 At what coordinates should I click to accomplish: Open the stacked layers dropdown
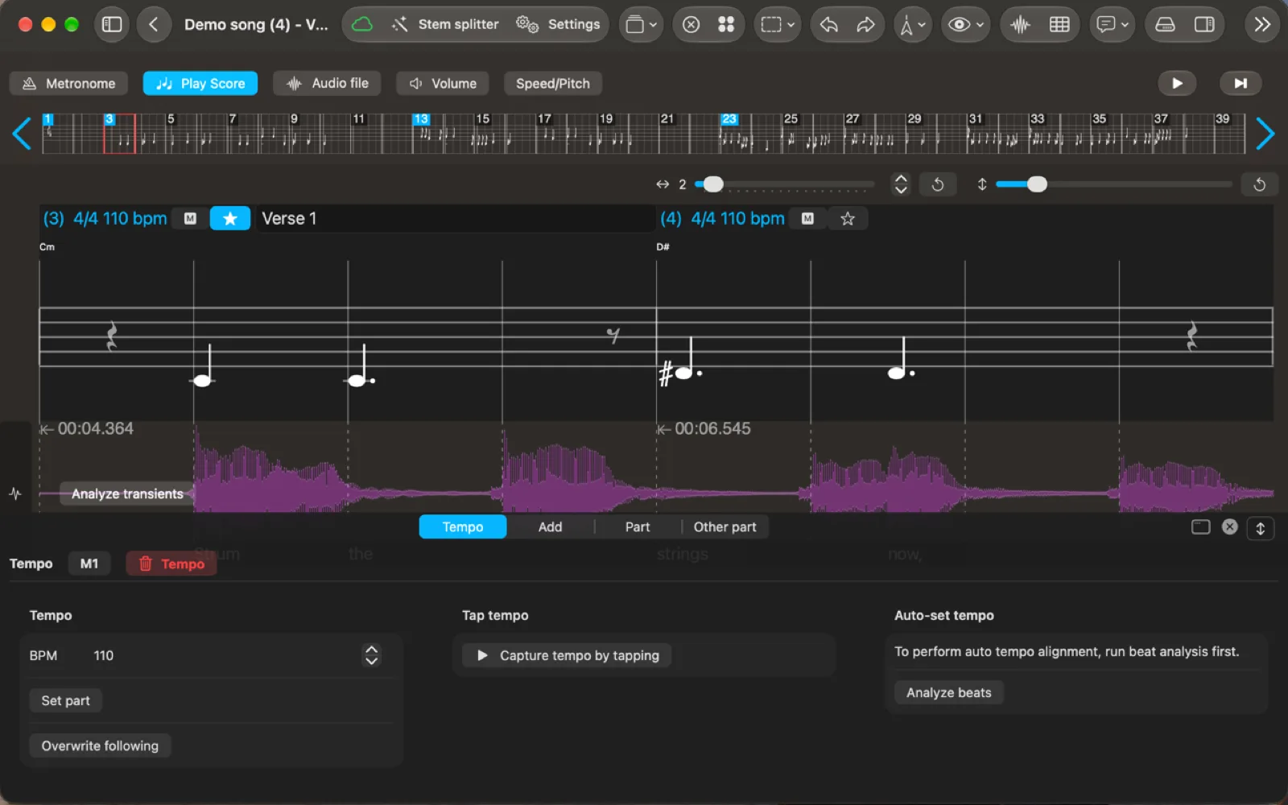[641, 24]
